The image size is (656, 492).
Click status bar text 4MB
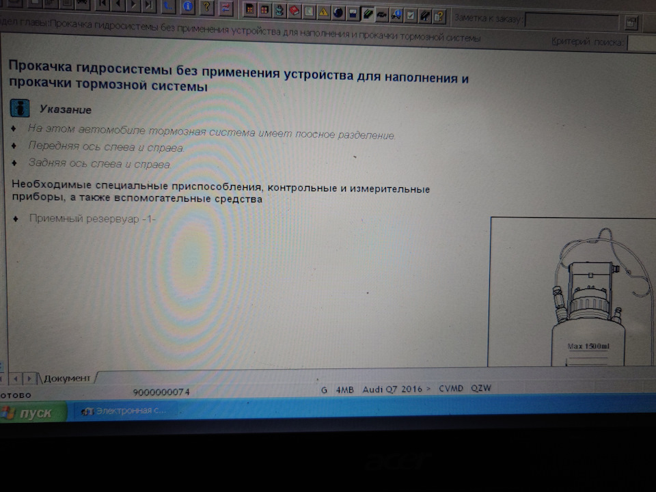click(x=344, y=390)
